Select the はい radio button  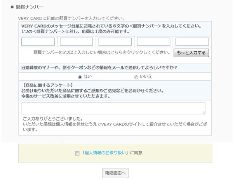tap(80, 77)
